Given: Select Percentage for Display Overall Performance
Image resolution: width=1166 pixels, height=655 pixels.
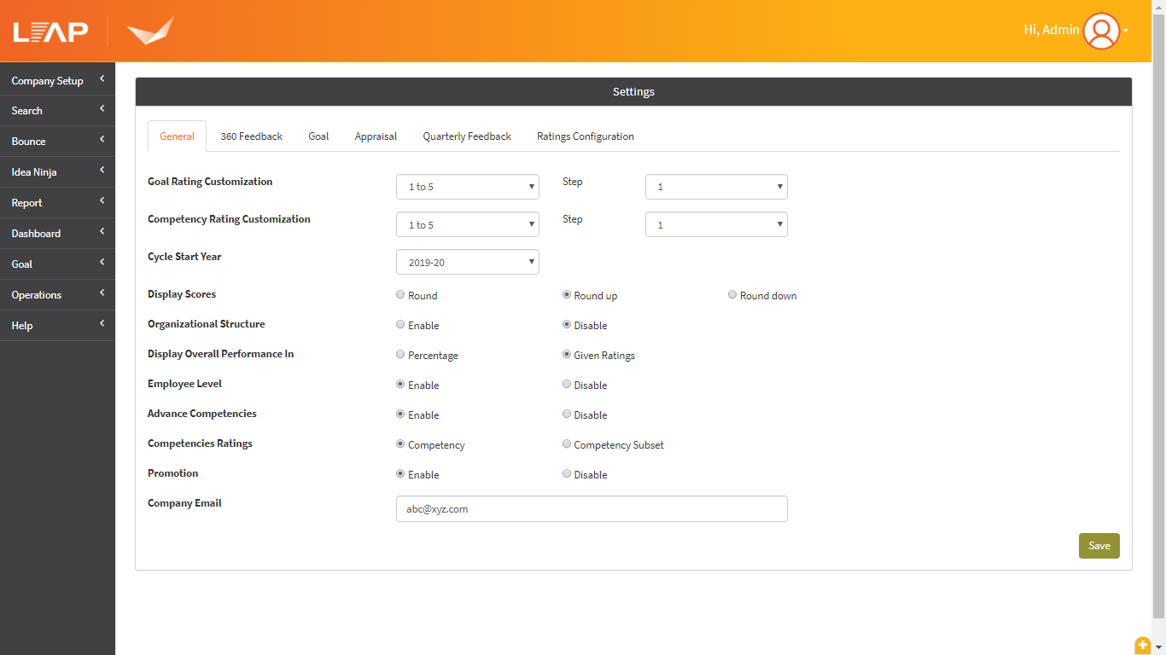Looking at the screenshot, I should tap(400, 354).
